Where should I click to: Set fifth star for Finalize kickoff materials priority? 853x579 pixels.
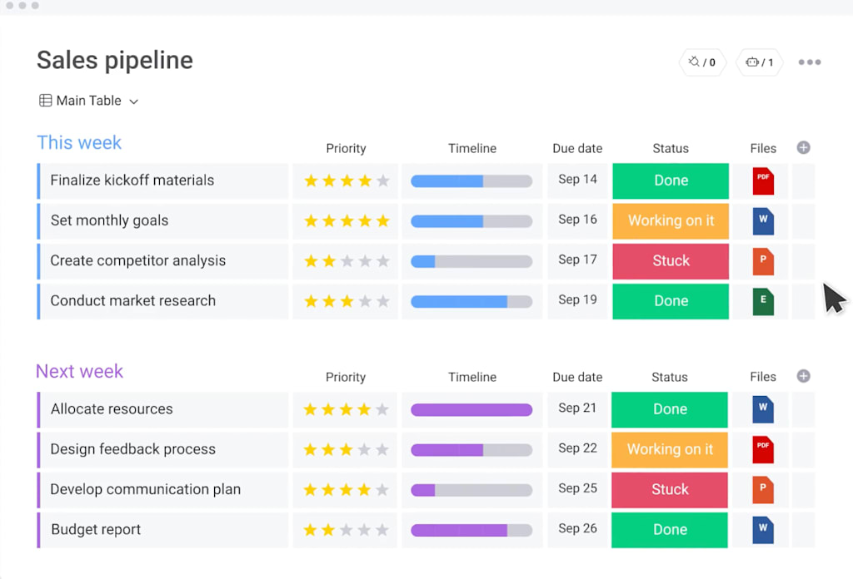click(383, 181)
